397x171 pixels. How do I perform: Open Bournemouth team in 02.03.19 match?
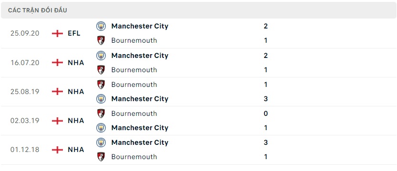click(134, 114)
